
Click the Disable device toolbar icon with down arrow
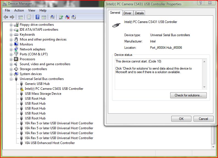74,17
